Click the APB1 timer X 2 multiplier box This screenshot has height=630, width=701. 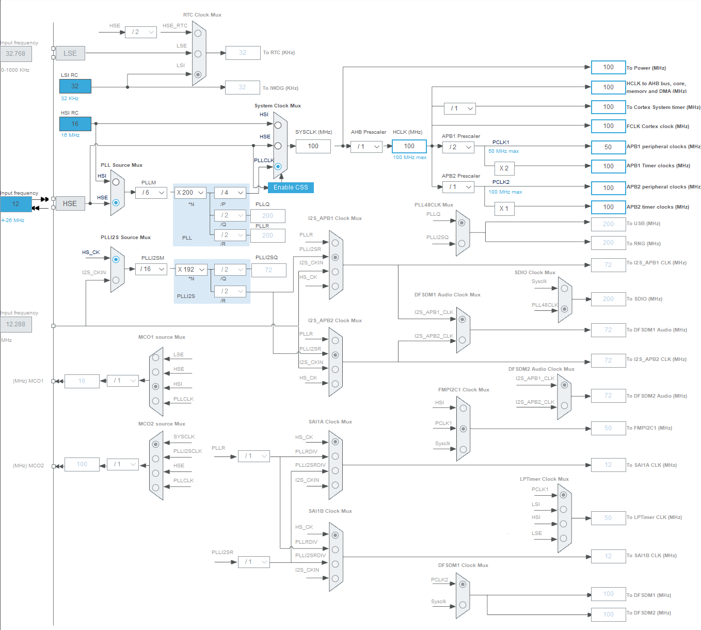coord(504,168)
